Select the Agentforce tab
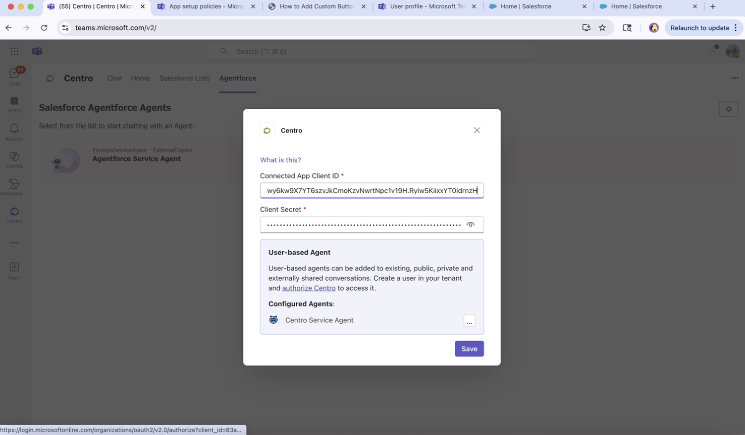 coord(238,78)
